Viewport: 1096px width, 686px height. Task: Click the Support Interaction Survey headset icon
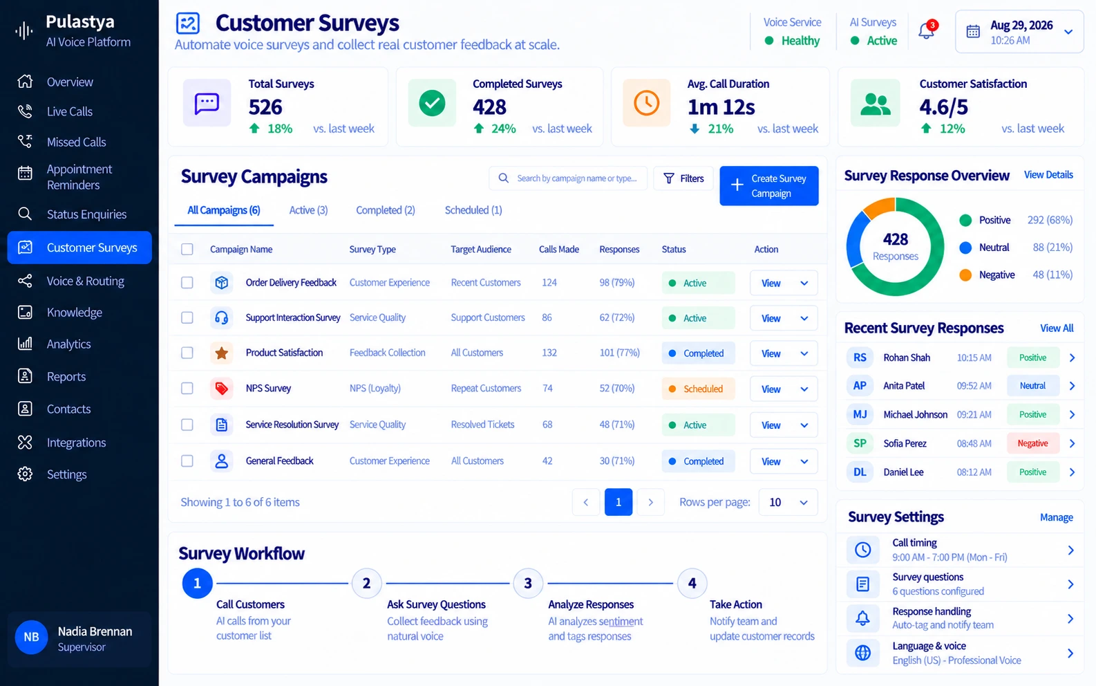coord(222,317)
